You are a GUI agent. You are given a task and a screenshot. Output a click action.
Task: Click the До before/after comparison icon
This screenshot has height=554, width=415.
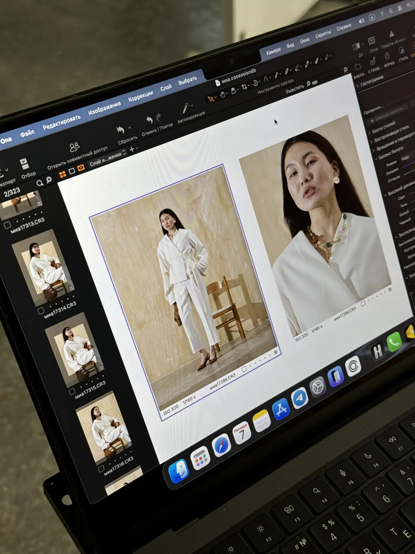point(356,46)
